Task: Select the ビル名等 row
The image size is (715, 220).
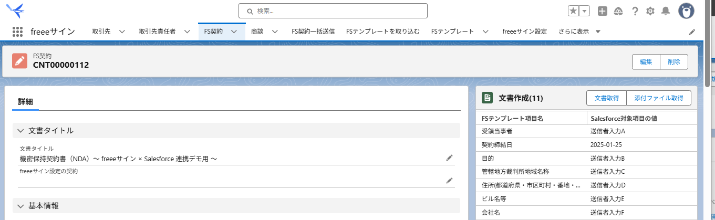Action: [587, 199]
